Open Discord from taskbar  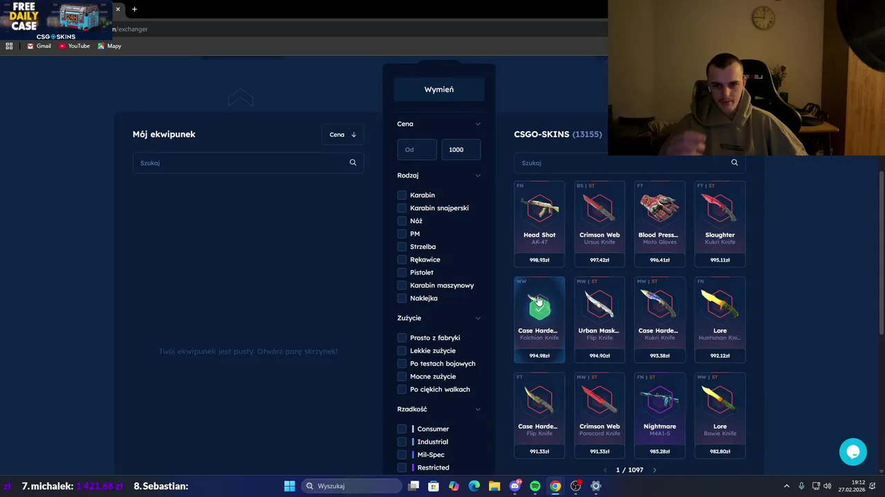(515, 486)
